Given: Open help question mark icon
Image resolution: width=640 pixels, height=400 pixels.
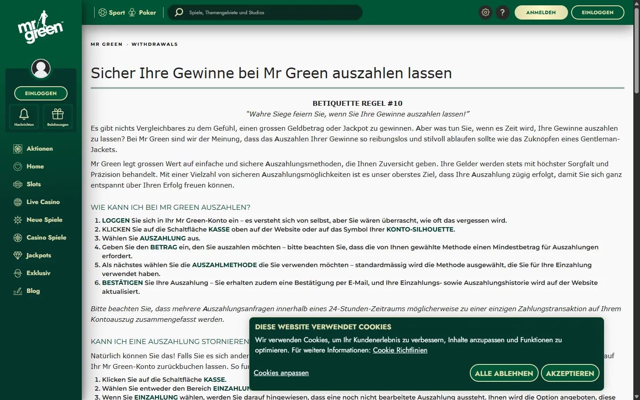Looking at the screenshot, I should pos(503,12).
